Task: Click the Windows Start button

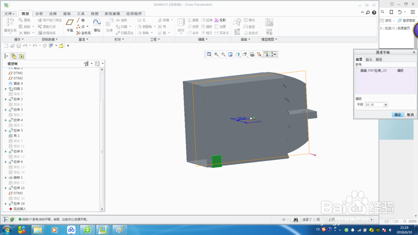Action: (x=7, y=230)
